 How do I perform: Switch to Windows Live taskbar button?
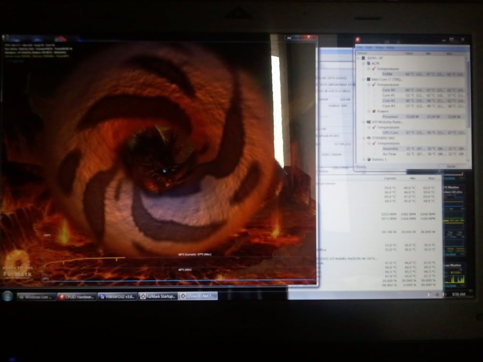[x=36, y=297]
